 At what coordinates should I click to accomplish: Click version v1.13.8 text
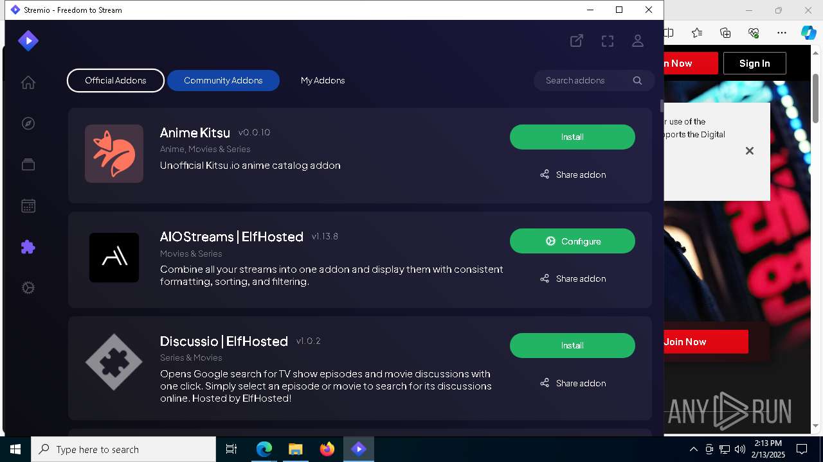[x=325, y=237]
